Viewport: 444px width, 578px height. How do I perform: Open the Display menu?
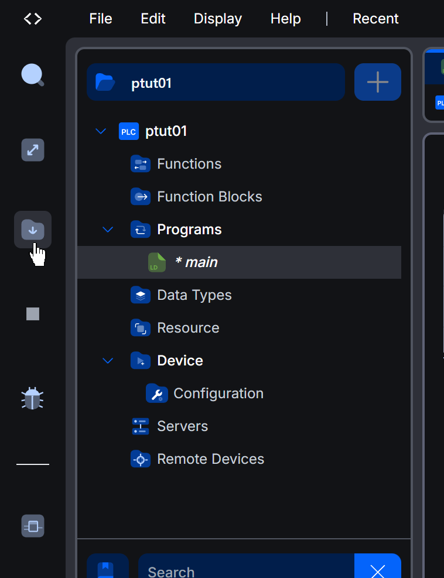(218, 19)
